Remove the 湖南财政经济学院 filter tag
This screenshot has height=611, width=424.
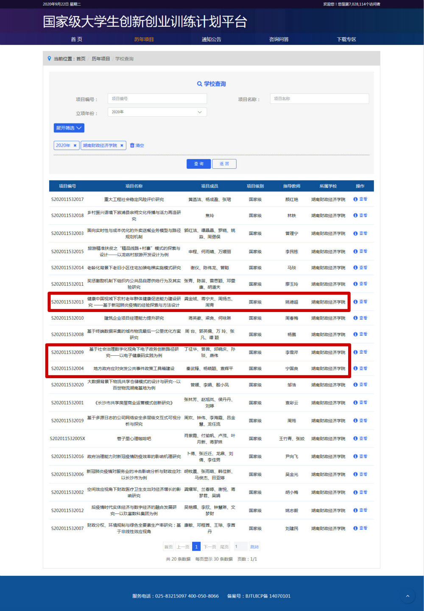point(122,145)
